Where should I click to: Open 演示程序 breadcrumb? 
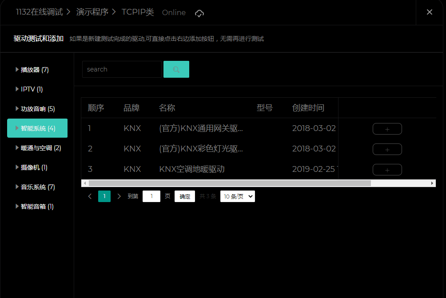[92, 12]
